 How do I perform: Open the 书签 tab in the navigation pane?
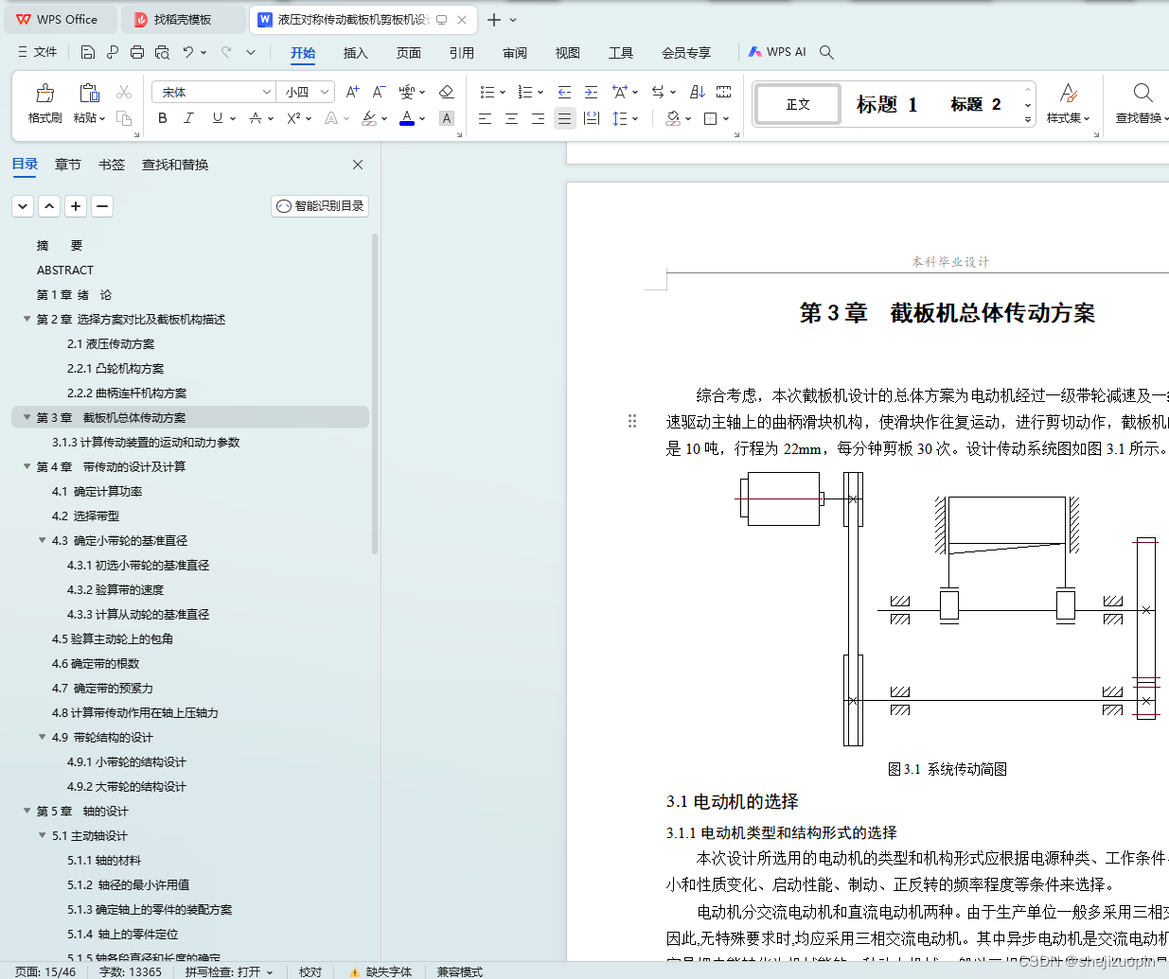112,165
